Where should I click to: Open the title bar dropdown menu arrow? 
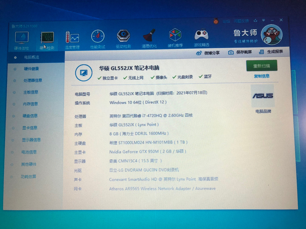[264, 20]
